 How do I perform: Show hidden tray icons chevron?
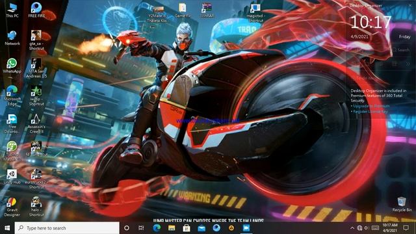352,228
